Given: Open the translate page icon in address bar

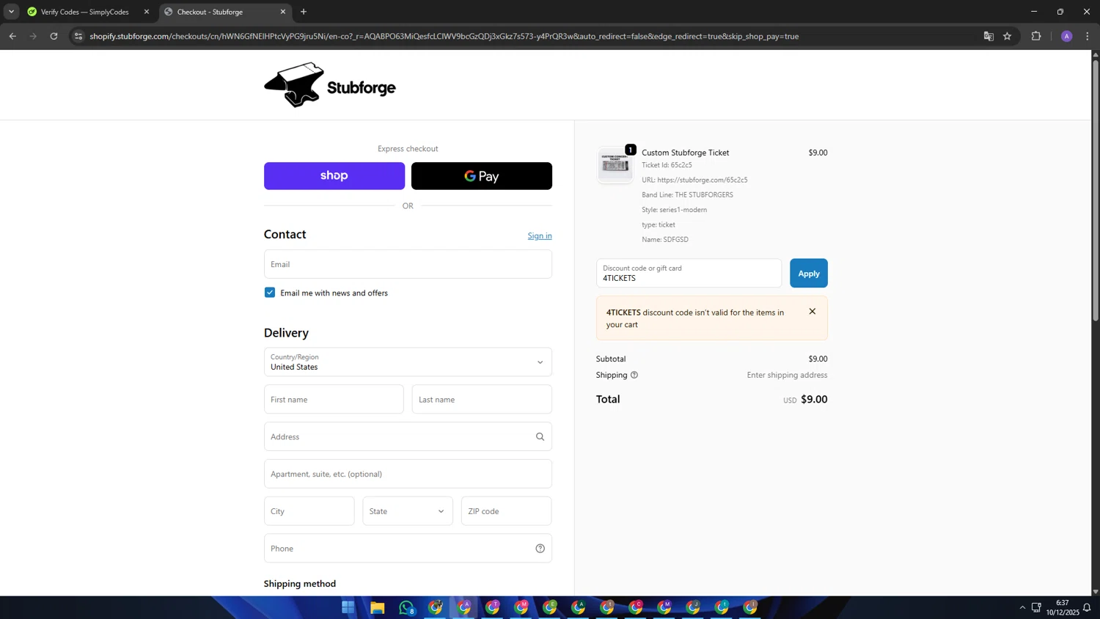Looking at the screenshot, I should click(x=988, y=36).
